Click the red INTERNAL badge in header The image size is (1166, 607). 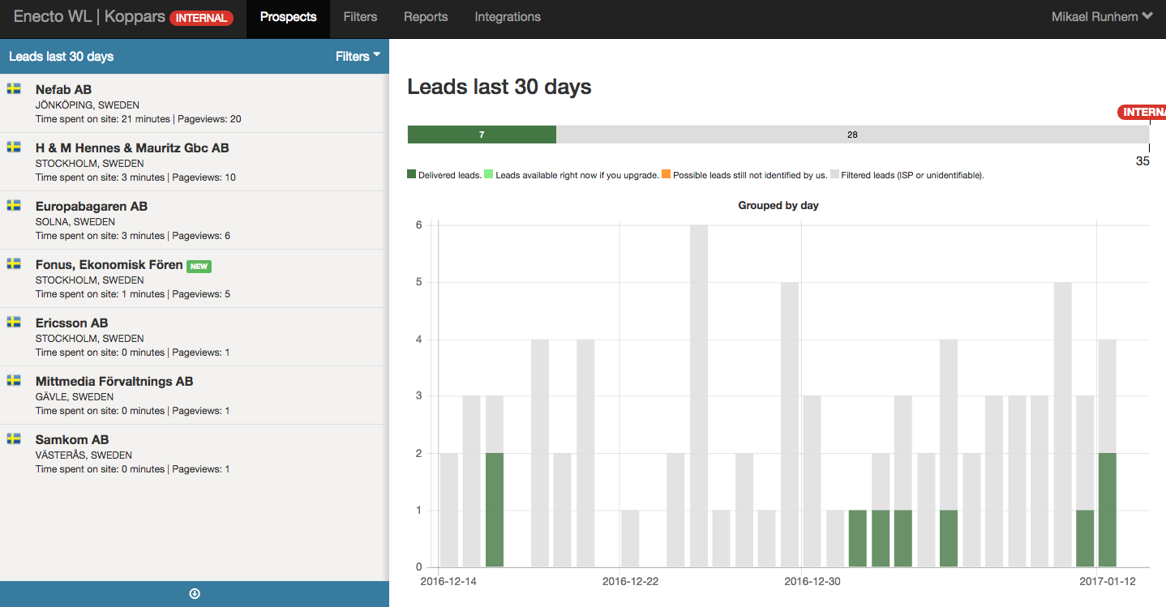(x=201, y=18)
